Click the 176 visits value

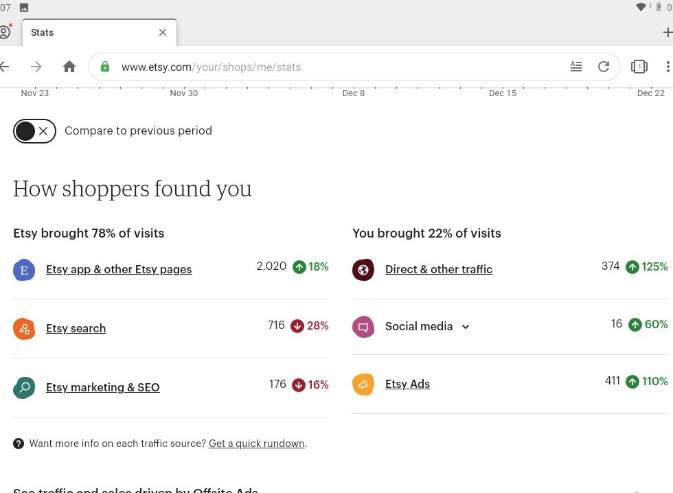[x=277, y=384]
